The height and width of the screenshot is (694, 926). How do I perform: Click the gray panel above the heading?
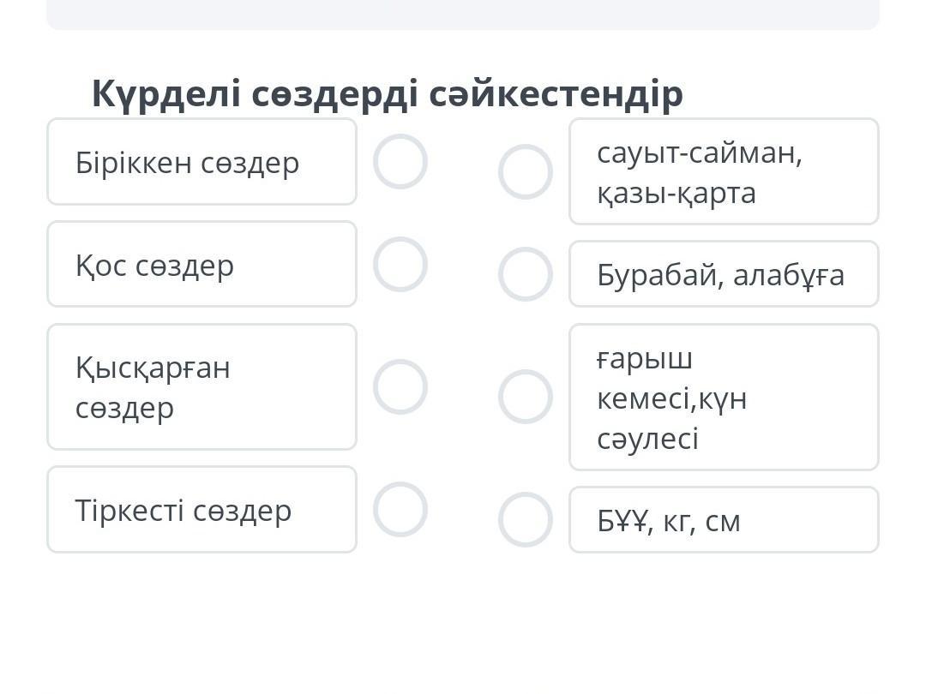[463, 15]
